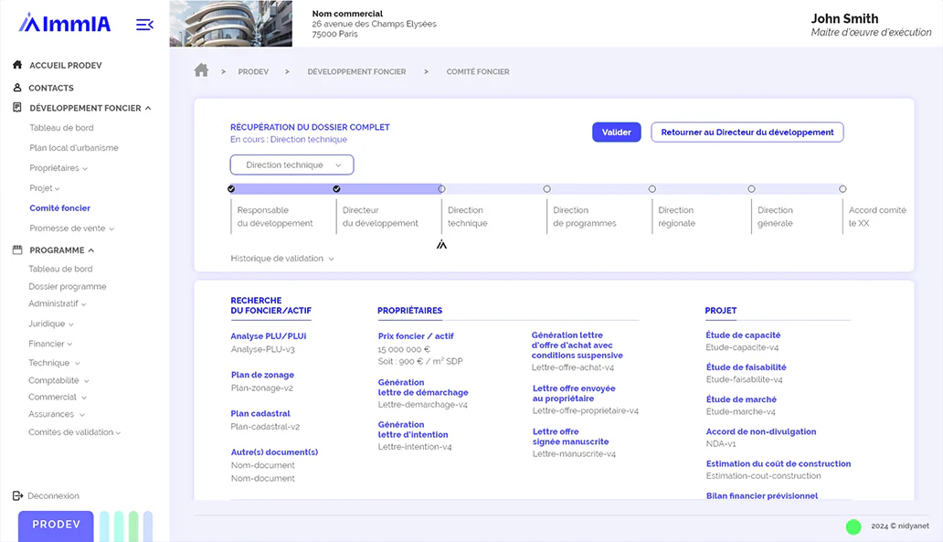Screen dimensions: 943x542
Task: Open Plan cadastral document
Action: click(x=260, y=413)
